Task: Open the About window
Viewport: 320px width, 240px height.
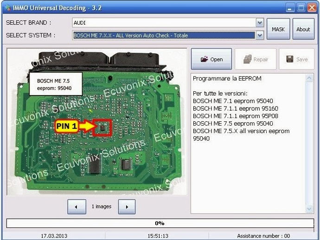Action: (x=303, y=29)
